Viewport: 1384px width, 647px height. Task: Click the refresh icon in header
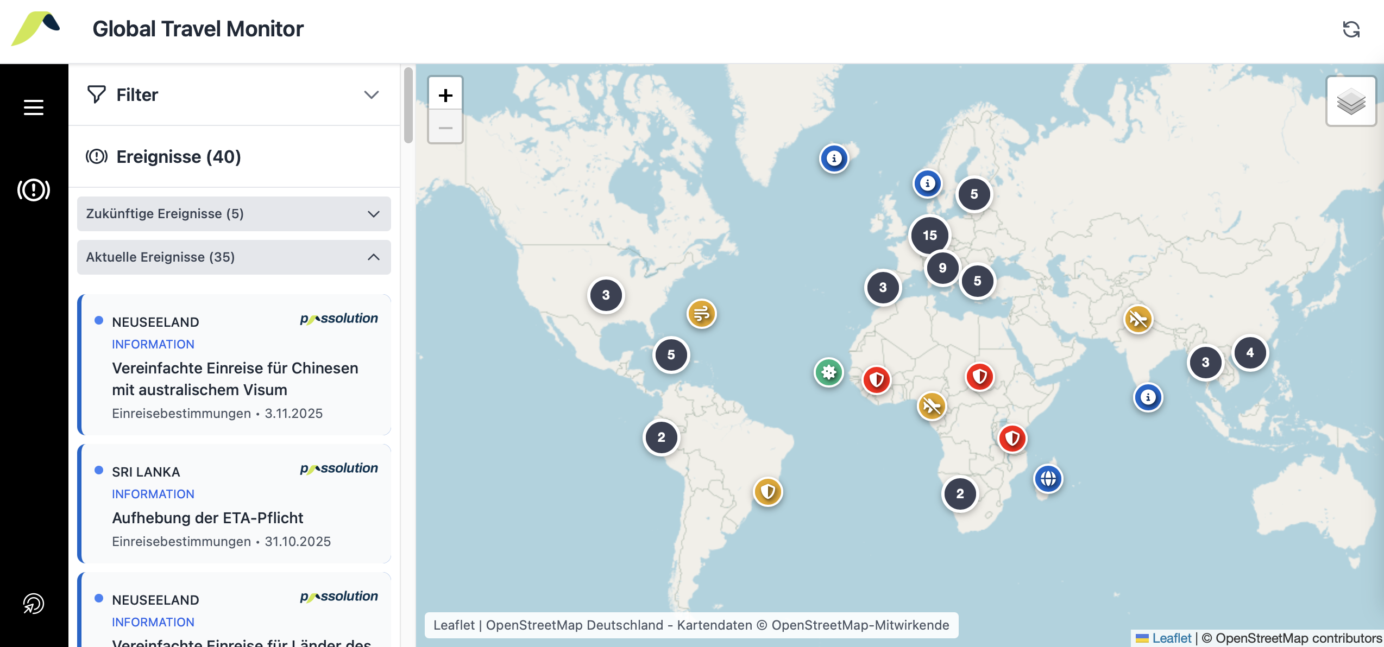[1351, 29]
